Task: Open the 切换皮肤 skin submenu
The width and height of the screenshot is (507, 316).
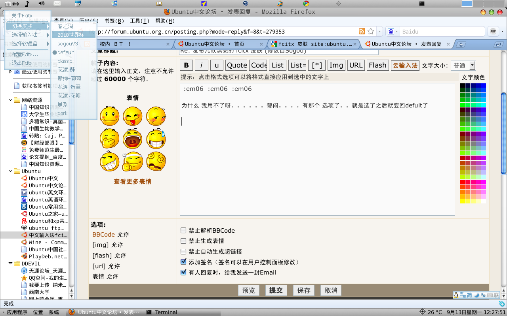Action: coord(27,26)
